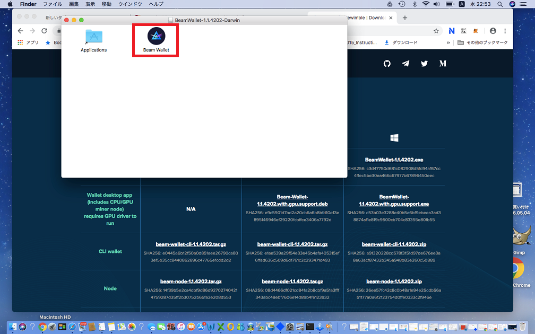Image resolution: width=535 pixels, height=334 pixels.
Task: Open the GitHub icon on Beam page
Action: (x=387, y=64)
